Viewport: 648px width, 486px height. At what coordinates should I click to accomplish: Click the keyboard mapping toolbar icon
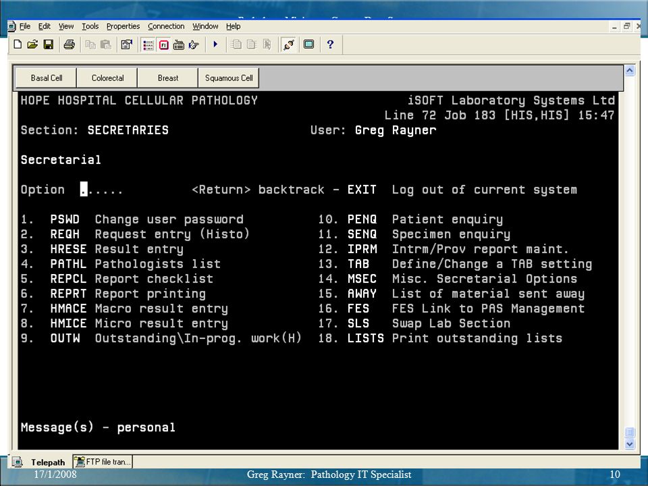pyautogui.click(x=178, y=45)
